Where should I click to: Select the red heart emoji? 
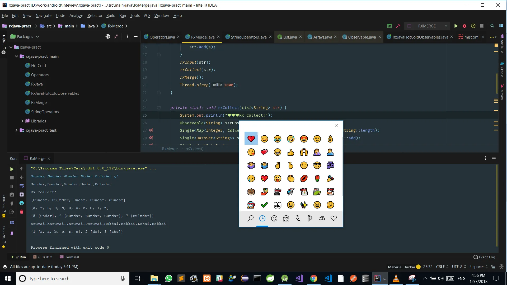[251, 139]
